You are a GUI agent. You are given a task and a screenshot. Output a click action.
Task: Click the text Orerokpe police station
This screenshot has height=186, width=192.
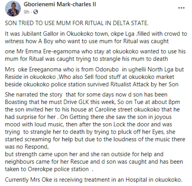58,169
